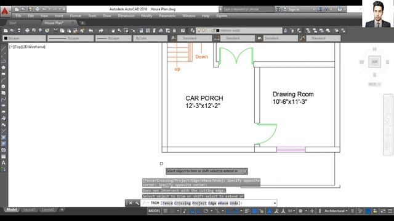The width and height of the screenshot is (394, 221).
Task: Select the Polygon tool in Draw toolbar
Action: pos(4,68)
